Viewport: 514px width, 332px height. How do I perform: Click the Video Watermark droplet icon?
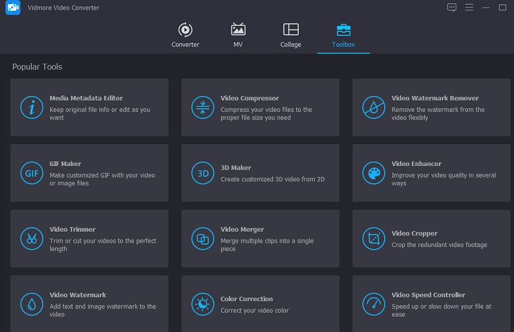click(31, 304)
